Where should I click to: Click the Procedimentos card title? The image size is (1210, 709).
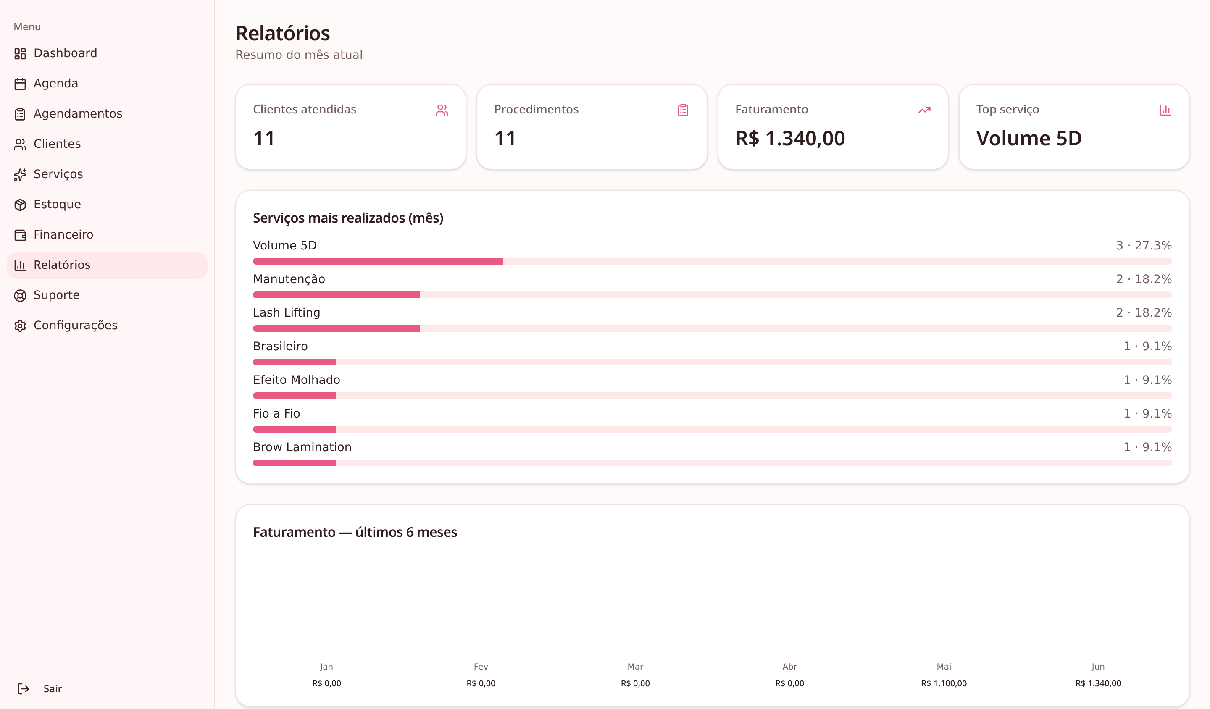[x=537, y=110]
